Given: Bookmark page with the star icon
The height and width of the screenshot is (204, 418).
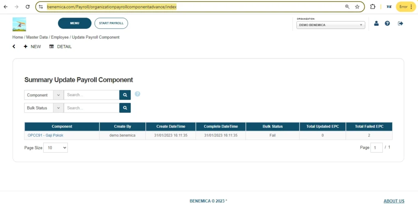Looking at the screenshot, I should [357, 7].
